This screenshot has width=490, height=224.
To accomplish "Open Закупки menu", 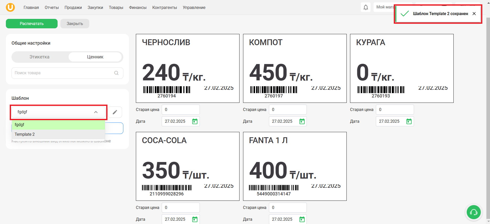I will 95,8.
